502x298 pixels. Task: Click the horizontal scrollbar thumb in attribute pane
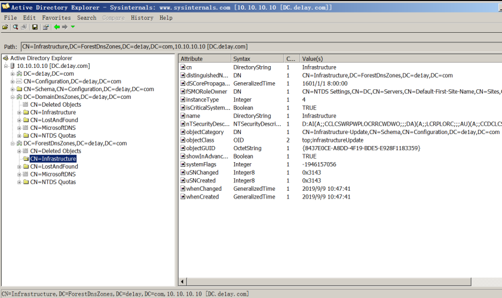[329, 282]
